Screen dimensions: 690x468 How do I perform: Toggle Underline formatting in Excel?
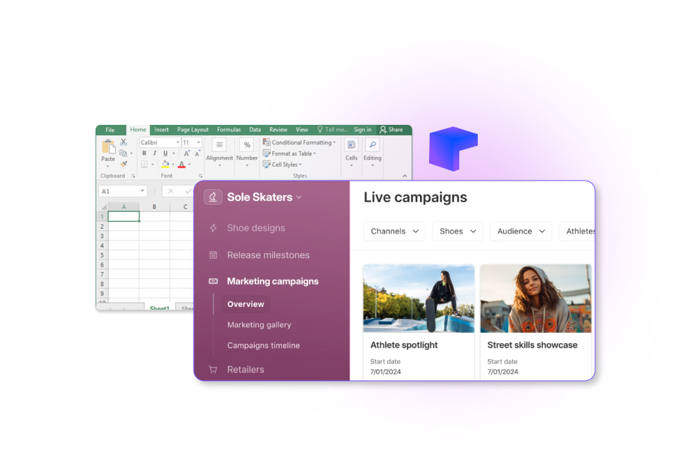(x=165, y=153)
